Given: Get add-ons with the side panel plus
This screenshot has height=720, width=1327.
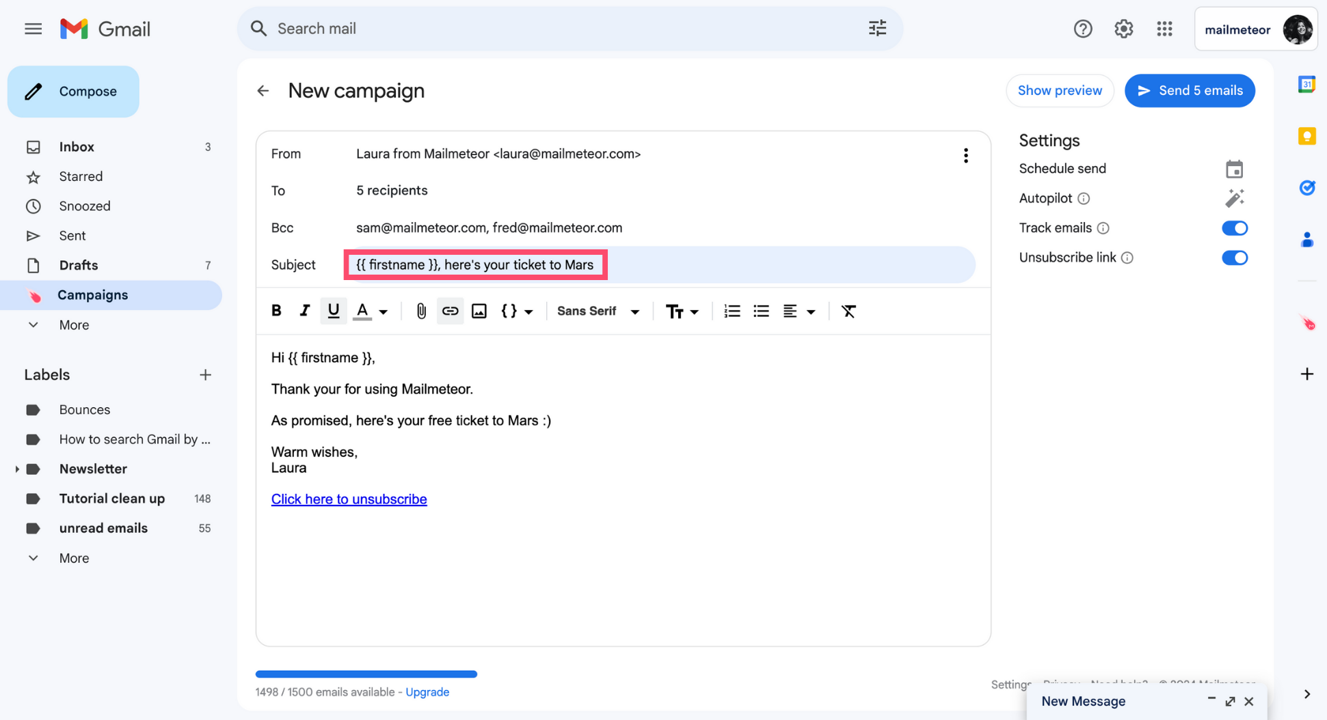Looking at the screenshot, I should click(1306, 374).
